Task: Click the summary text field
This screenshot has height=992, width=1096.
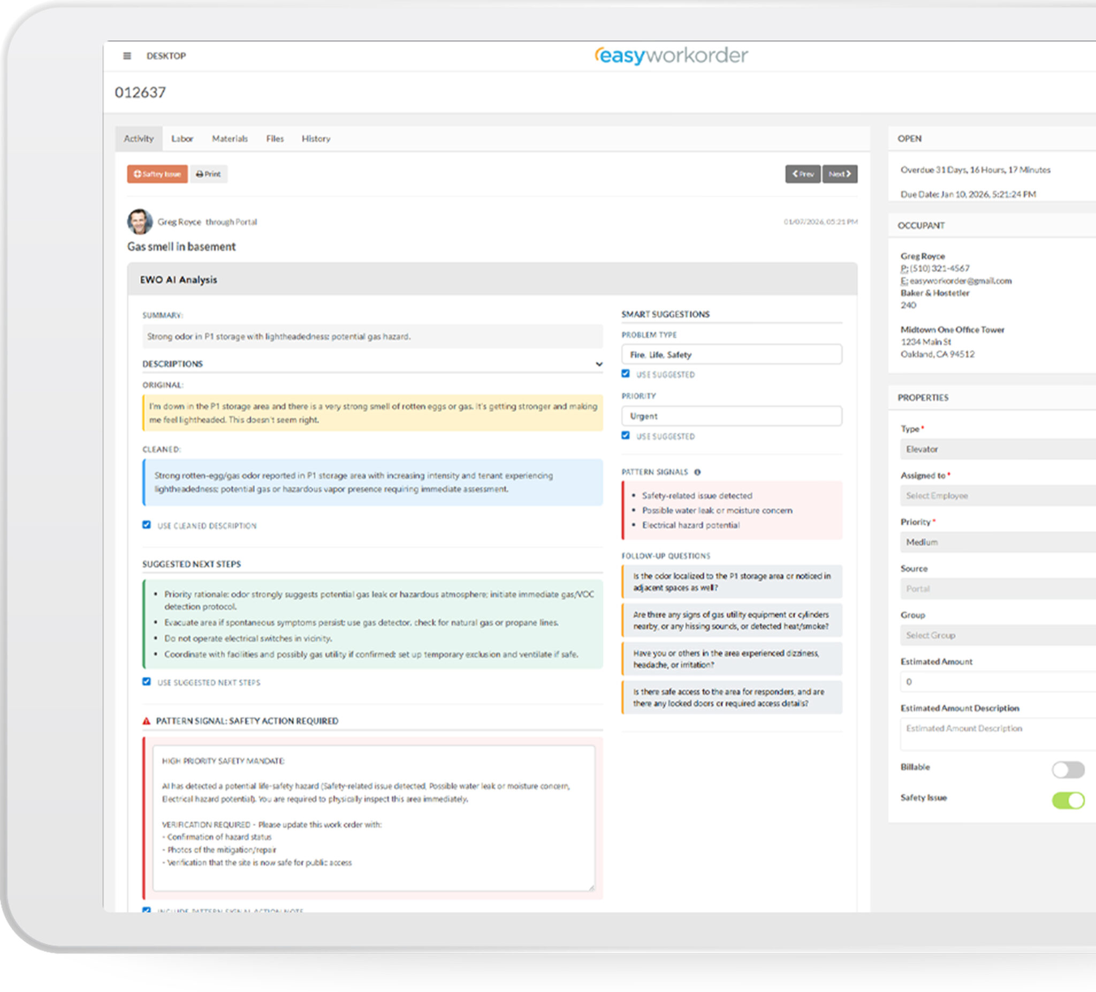Action: click(372, 337)
